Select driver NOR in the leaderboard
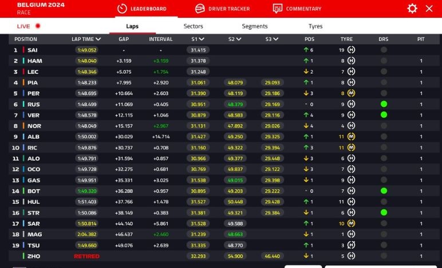The height and width of the screenshot is (268, 442). pyautogui.click(x=34, y=126)
